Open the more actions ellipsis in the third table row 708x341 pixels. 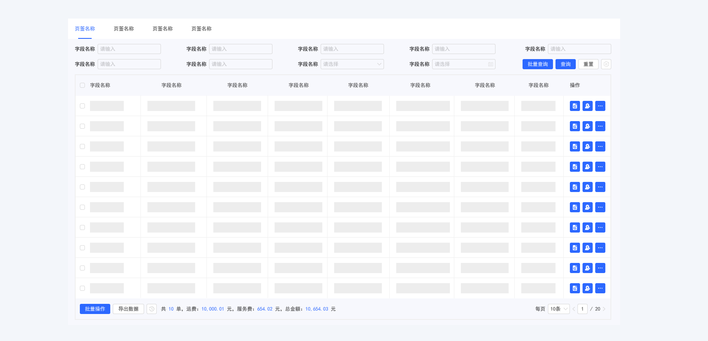[x=600, y=146]
